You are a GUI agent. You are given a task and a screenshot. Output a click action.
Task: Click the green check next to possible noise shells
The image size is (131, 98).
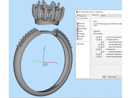pos(102,52)
